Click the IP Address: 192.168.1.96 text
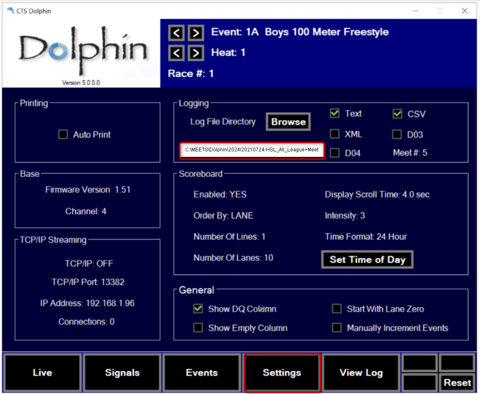The height and width of the screenshot is (394, 480). tap(87, 303)
